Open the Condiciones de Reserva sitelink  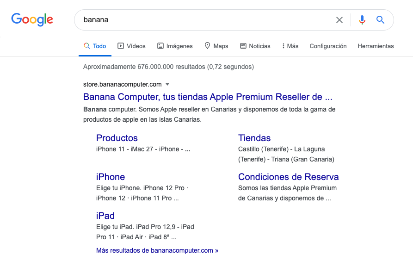[289, 177]
